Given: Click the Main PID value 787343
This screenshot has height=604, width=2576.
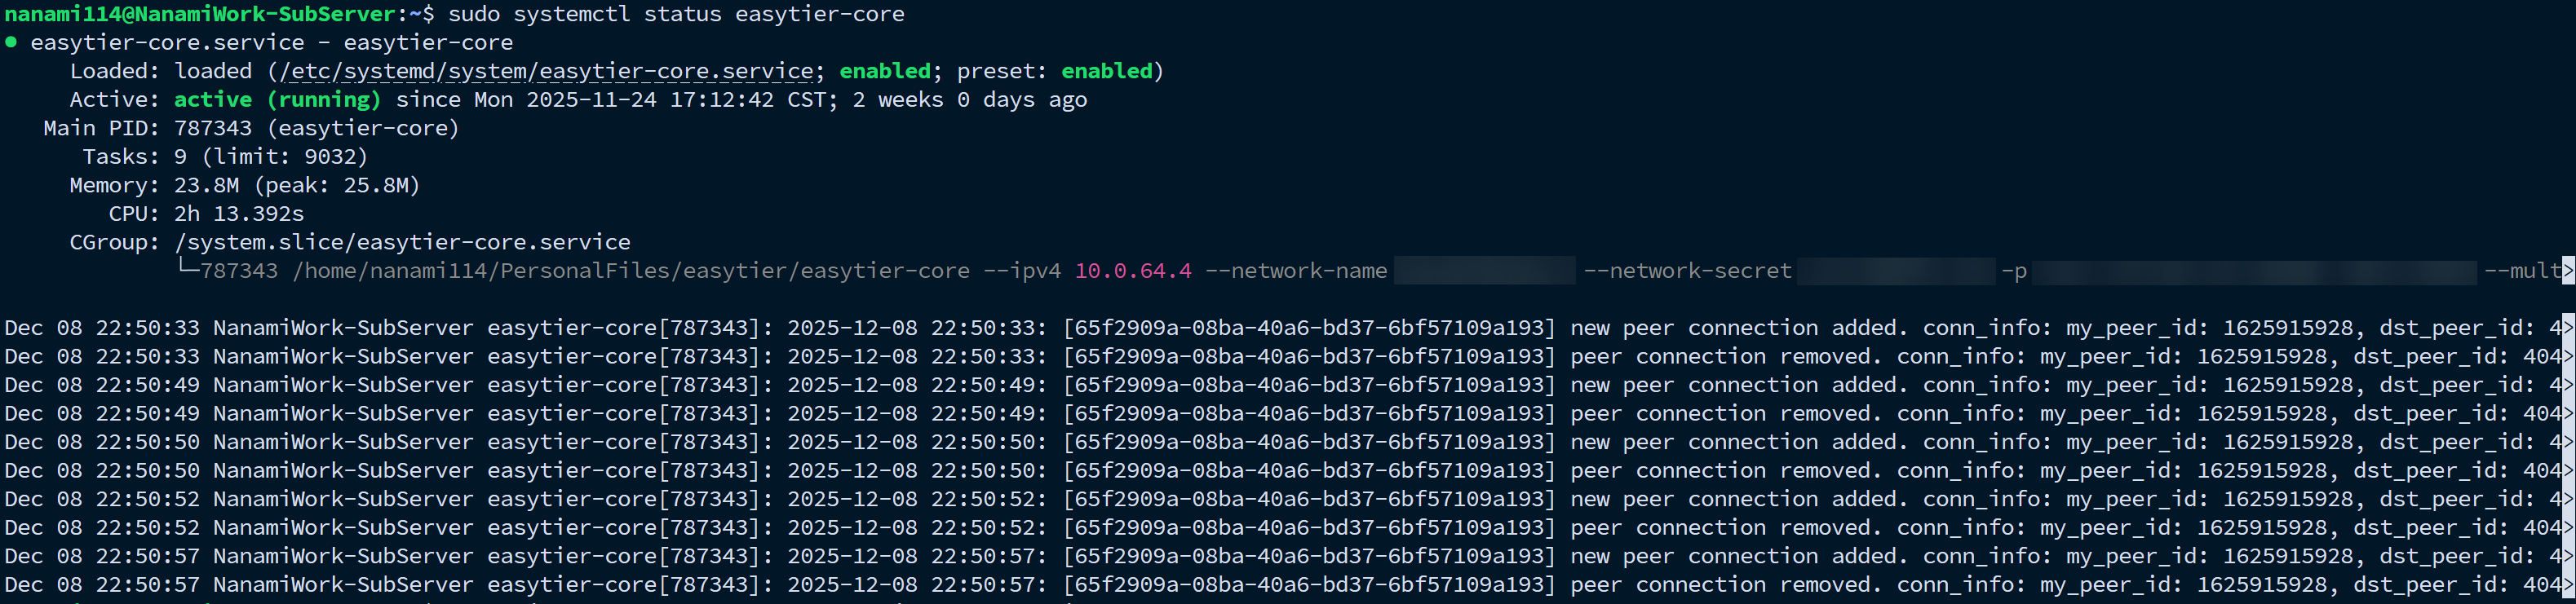Looking at the screenshot, I should tap(213, 128).
